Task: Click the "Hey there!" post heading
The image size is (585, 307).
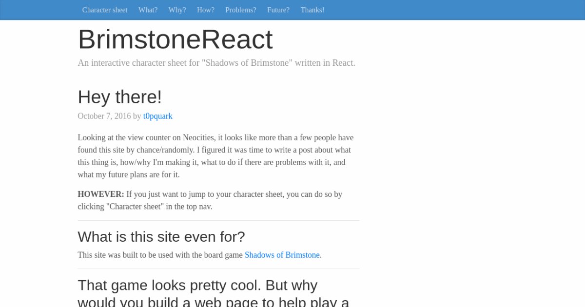Action: tap(119, 97)
